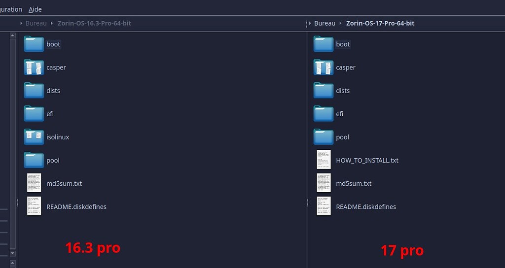
Task: Select md5sum.txt file icon in Zorin 17 pane
Action: pos(324,183)
